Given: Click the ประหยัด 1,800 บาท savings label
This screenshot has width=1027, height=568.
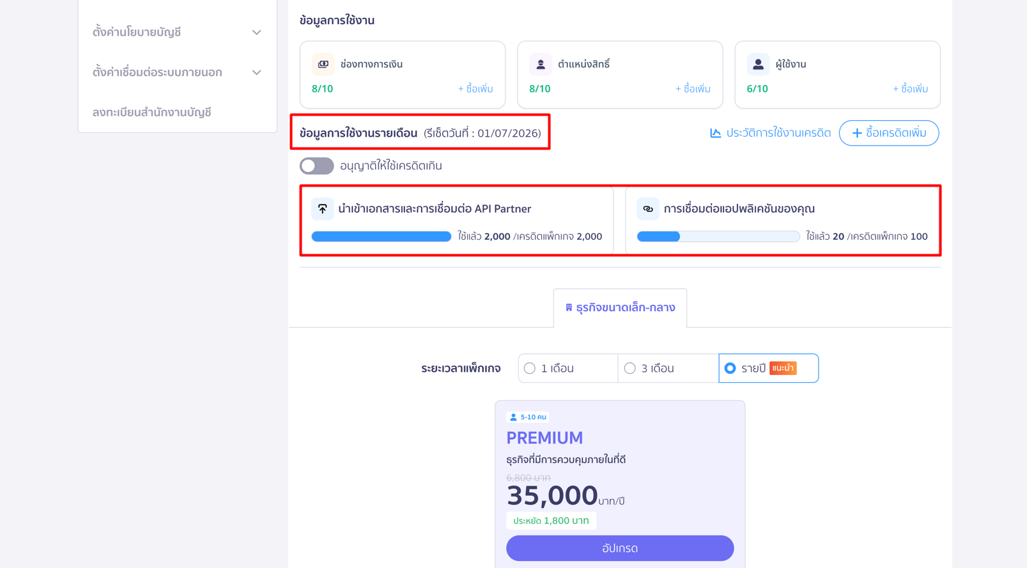Looking at the screenshot, I should coord(551,521).
